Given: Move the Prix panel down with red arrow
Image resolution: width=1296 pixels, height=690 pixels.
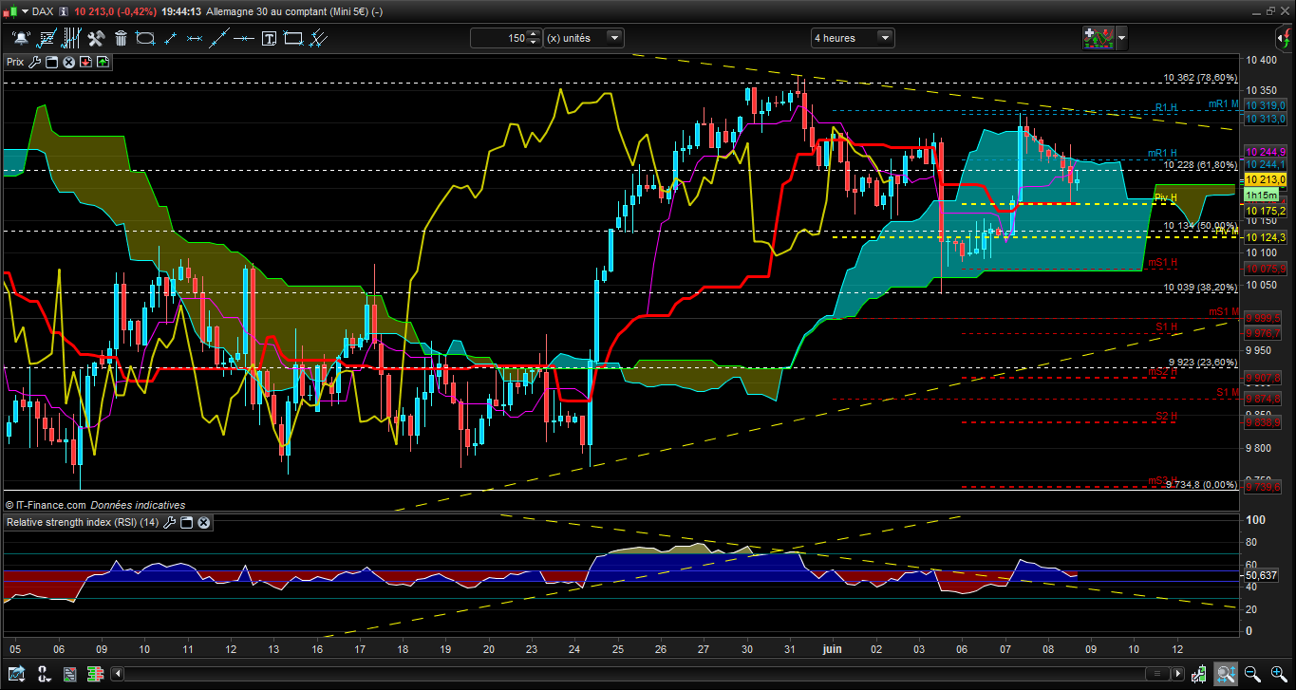Looking at the screenshot, I should pos(85,62).
